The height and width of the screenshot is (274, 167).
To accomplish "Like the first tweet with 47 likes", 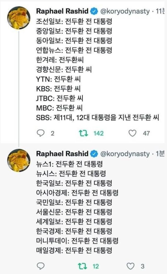I will (133, 133).
